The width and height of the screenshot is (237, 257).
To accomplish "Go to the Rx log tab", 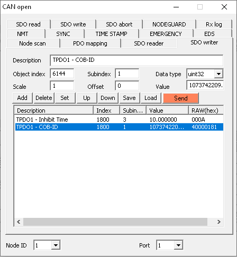I will tap(214, 24).
